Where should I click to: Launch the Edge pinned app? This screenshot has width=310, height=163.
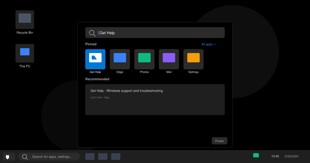120,59
